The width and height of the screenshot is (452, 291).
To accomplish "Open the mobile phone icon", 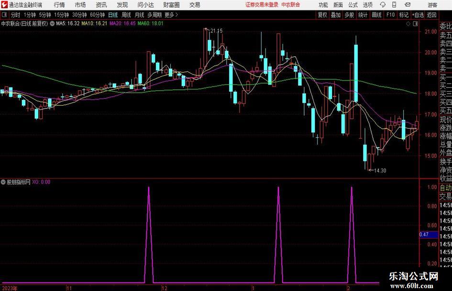I will tap(394, 5).
